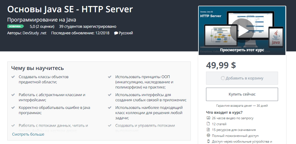Click checkmark beside Корректно обрабатывать ошибке
The image size is (296, 144).
[x=13, y=108]
